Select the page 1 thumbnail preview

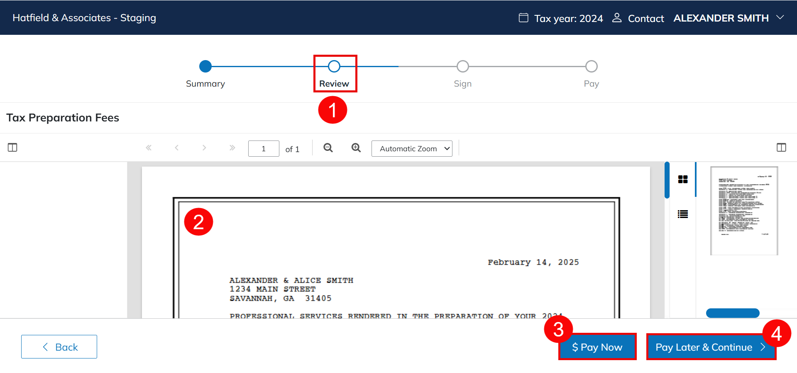pyautogui.click(x=744, y=211)
